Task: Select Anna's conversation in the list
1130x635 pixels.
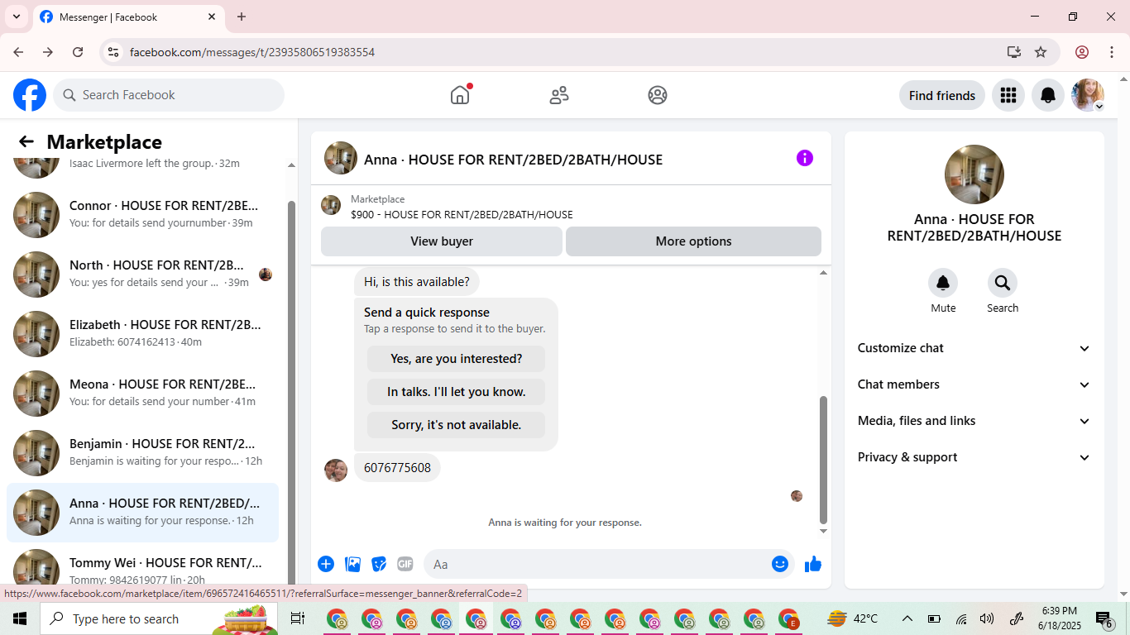Action: click(x=142, y=513)
